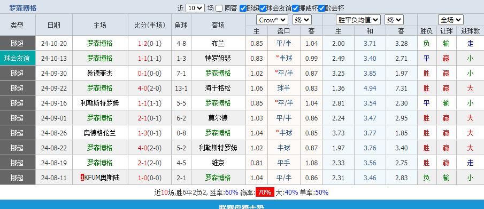This screenshot has width=484, height=209.
Task: Click away team 维京
Action: point(218,163)
